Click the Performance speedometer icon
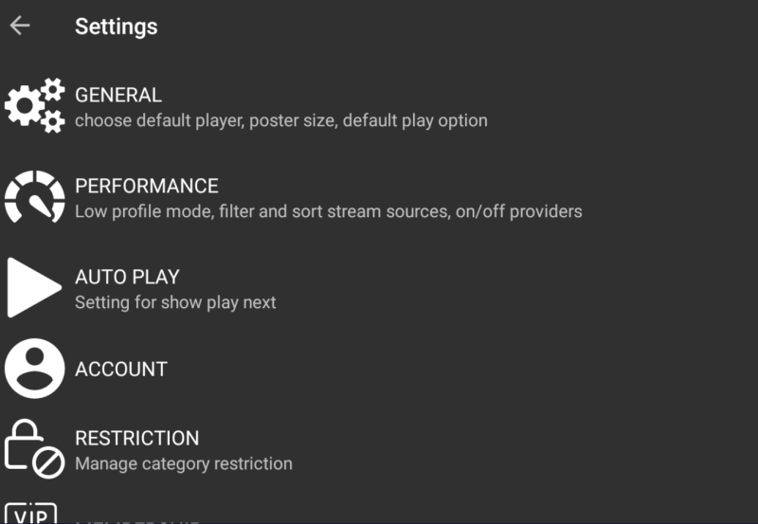758x524 pixels. coord(34,197)
